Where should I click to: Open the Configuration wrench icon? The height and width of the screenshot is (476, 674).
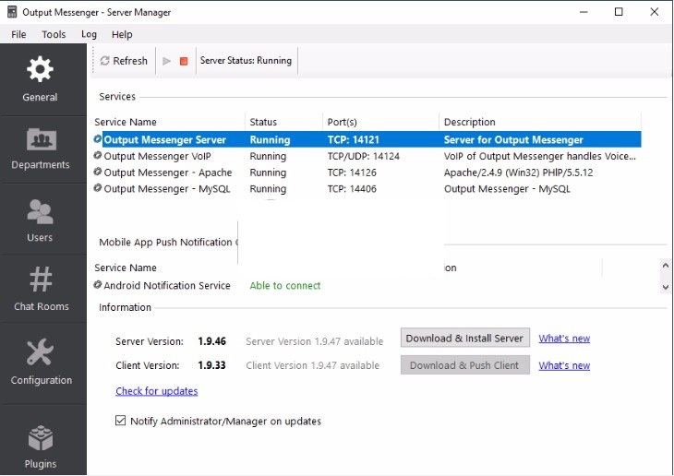click(x=41, y=352)
